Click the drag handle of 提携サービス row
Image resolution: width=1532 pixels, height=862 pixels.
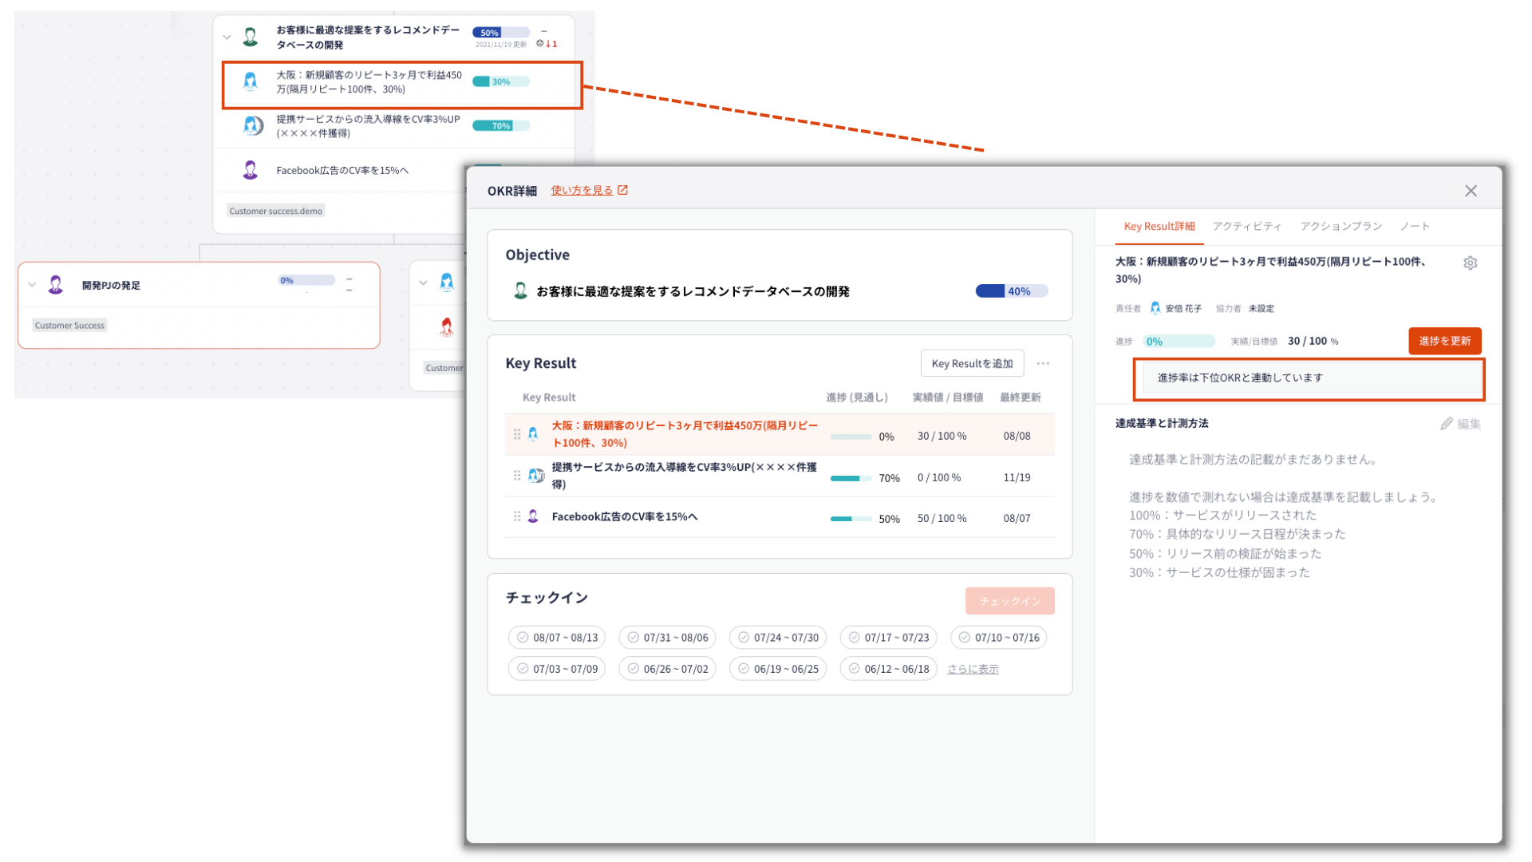pyautogui.click(x=517, y=476)
